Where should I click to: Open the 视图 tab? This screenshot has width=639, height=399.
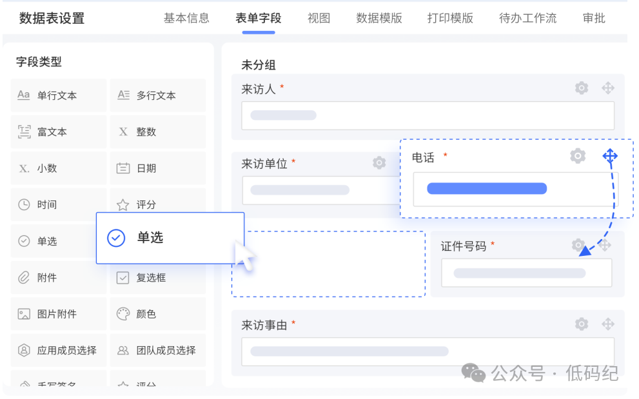[319, 18]
